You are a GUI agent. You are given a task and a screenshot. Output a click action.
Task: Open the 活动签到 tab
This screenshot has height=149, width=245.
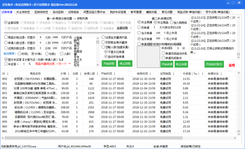coord(58,12)
